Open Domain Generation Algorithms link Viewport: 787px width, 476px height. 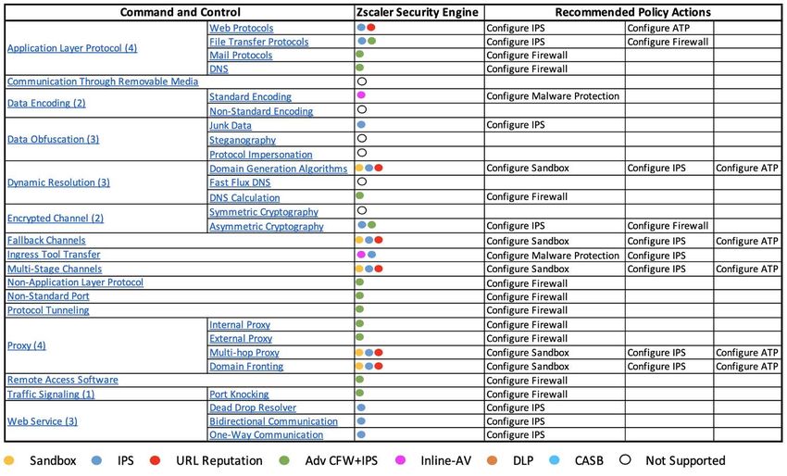(279, 169)
